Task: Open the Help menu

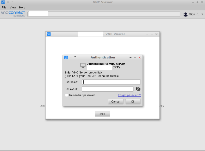Action: point(22,7)
